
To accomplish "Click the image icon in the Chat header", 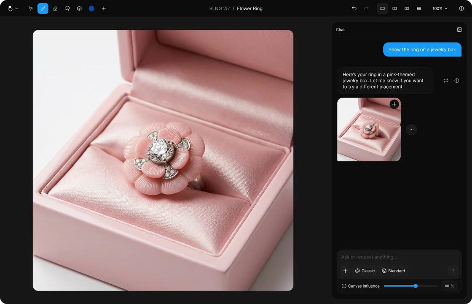I will tap(459, 30).
